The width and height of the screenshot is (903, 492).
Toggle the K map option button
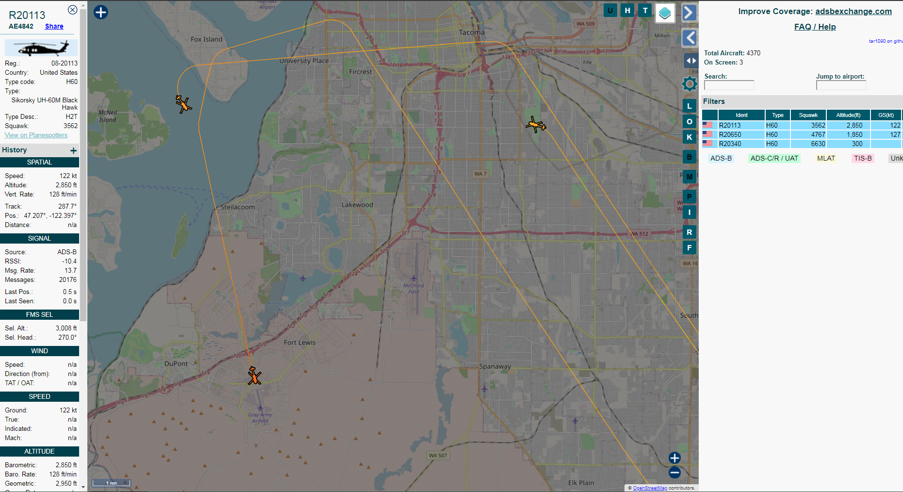pos(690,137)
